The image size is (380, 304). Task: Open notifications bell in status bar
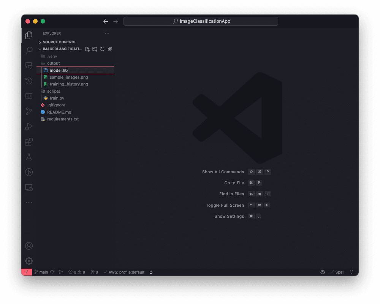pos(351,272)
